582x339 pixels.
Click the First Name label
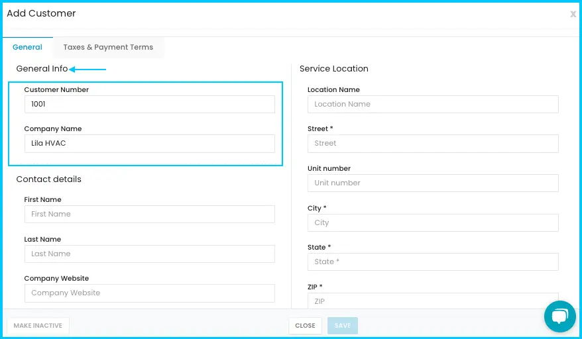pos(42,199)
